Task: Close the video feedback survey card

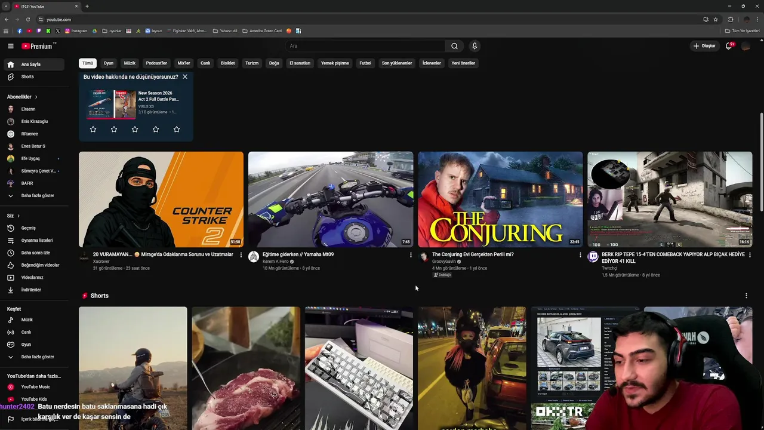Action: coord(185,77)
